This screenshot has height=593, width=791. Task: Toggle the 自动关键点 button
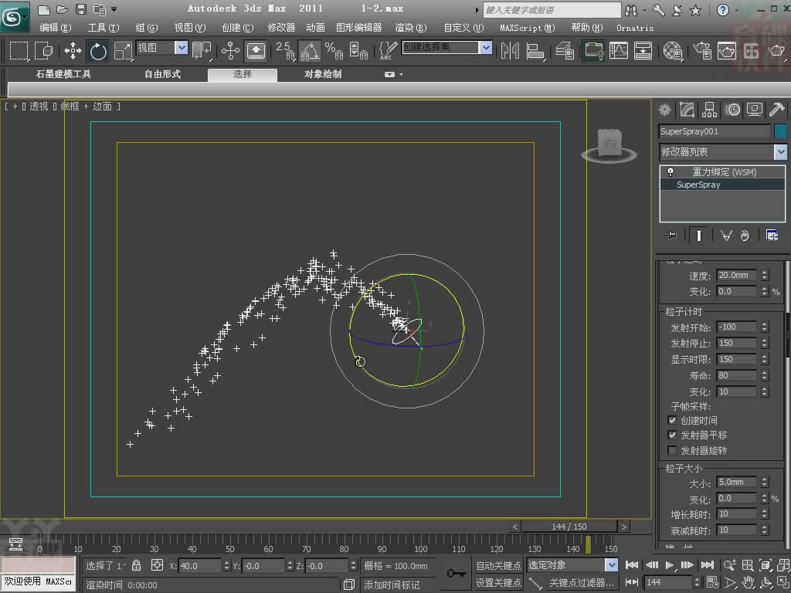pos(498,565)
